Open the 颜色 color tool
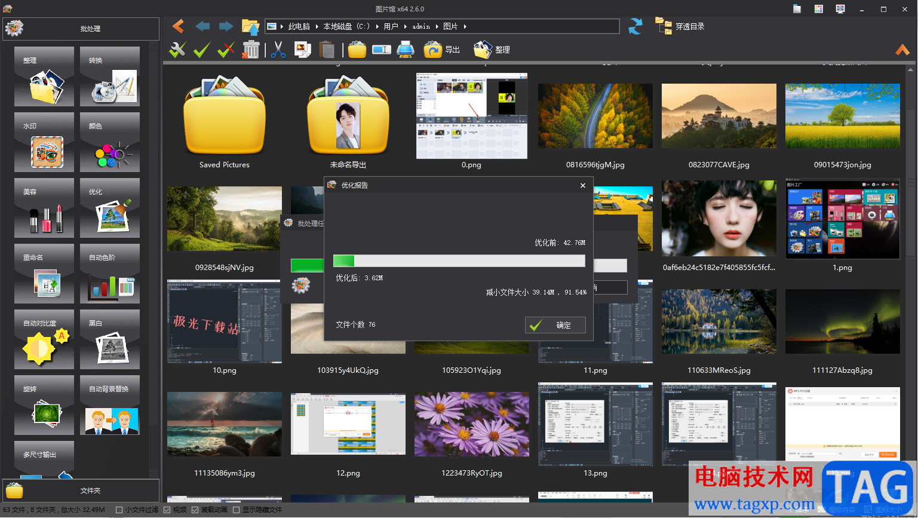 pyautogui.click(x=110, y=142)
